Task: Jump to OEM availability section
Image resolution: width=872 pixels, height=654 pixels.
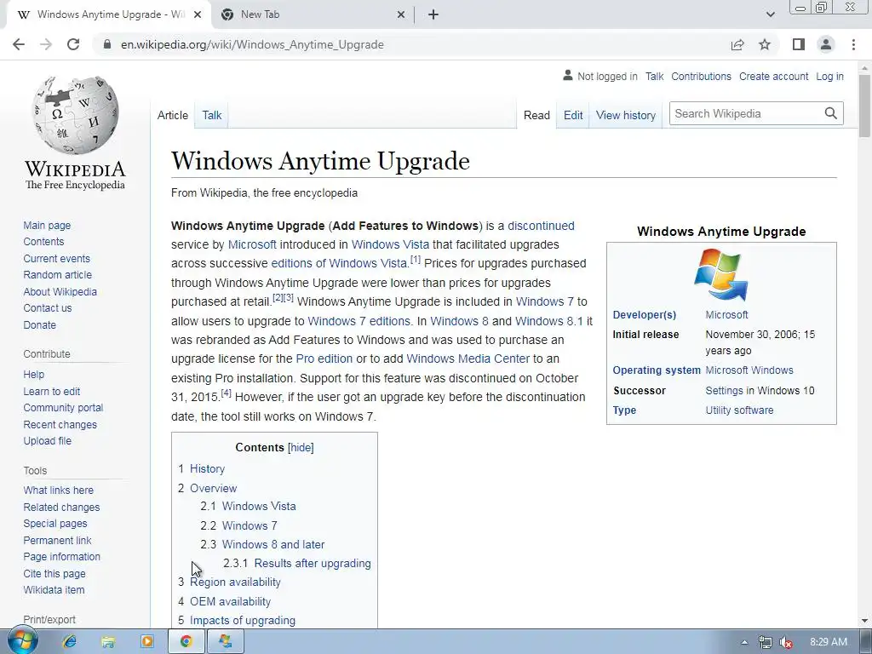Action: pos(230,601)
